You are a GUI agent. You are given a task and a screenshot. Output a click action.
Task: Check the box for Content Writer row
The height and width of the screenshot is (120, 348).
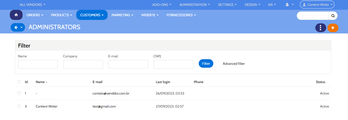19,106
